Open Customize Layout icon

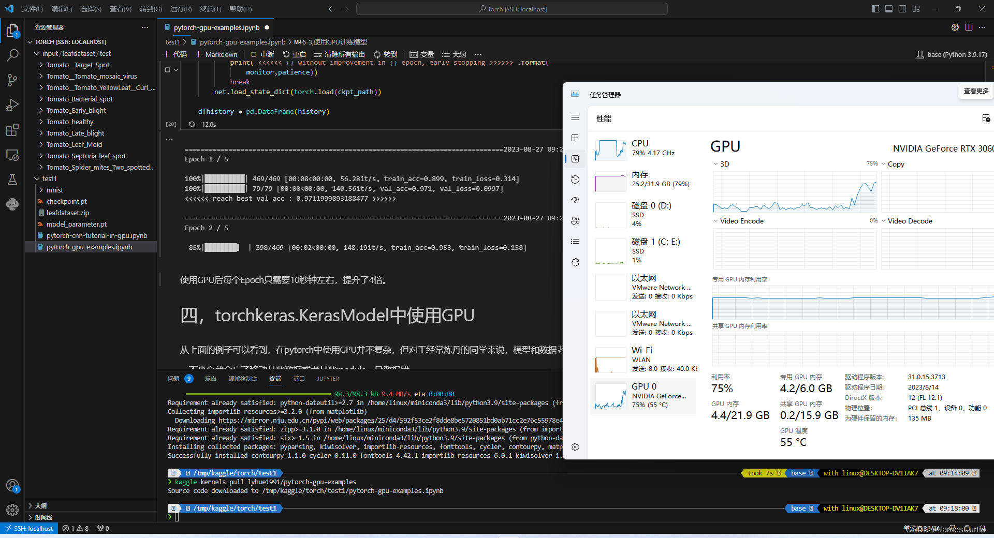click(916, 9)
